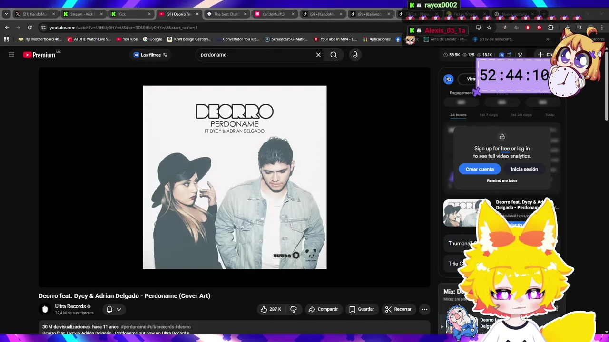Screen dimensions: 609x342
Task: Like the video (287 K thumbs up)
Action: pos(271,309)
